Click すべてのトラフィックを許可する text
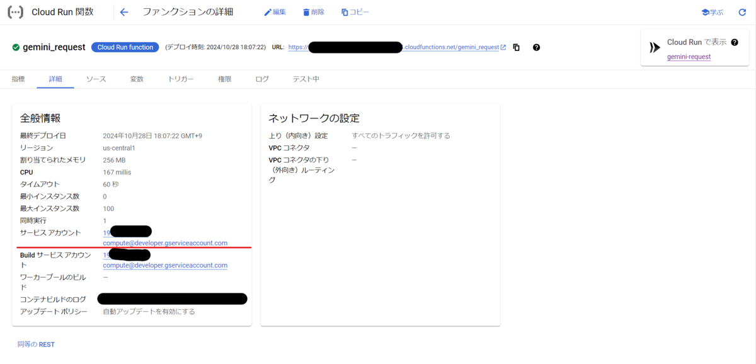 pyautogui.click(x=401, y=136)
